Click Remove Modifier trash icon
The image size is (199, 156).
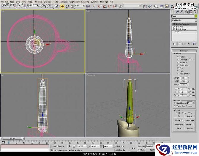point(189,44)
